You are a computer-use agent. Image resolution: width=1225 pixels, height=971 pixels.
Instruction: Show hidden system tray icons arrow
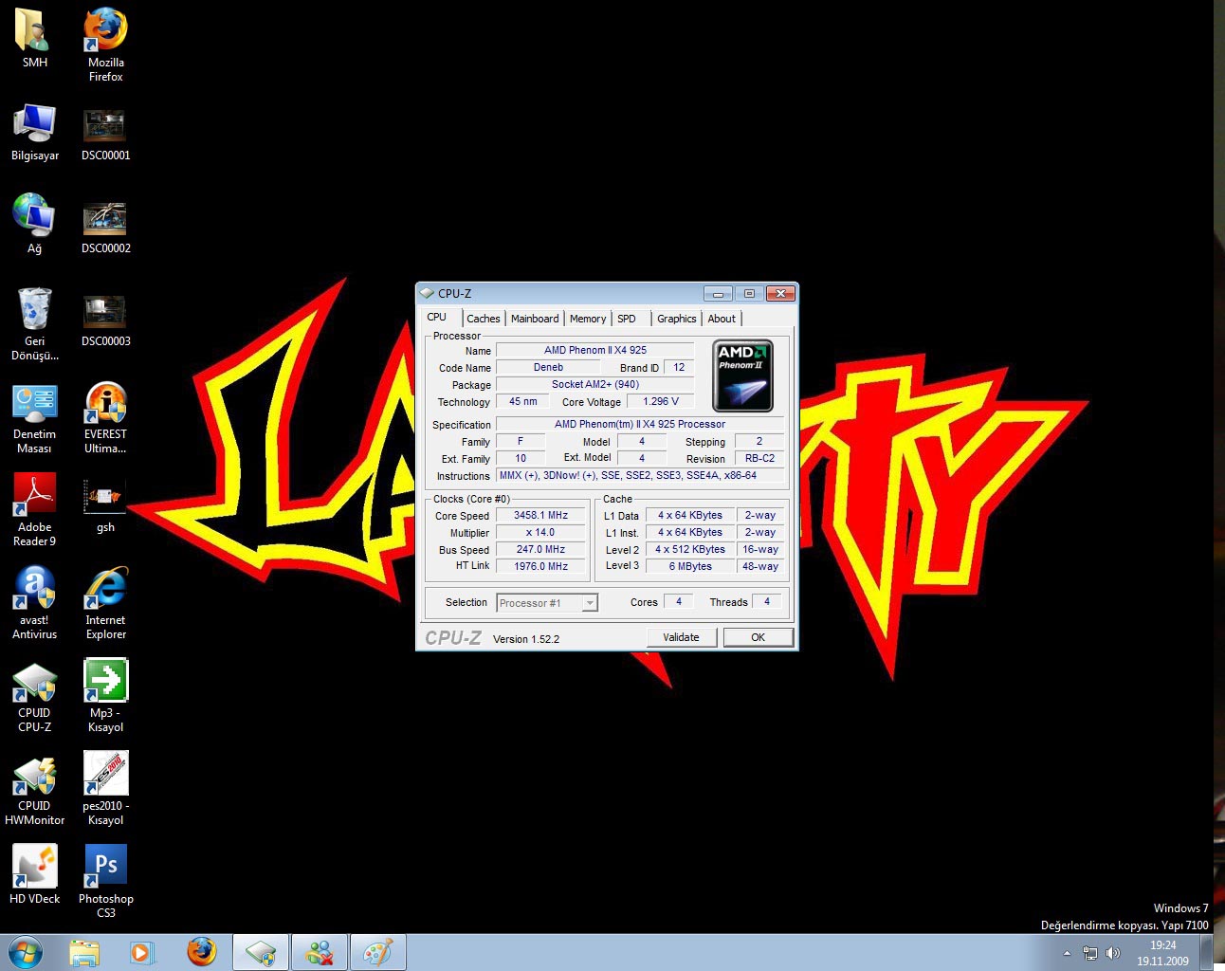pyautogui.click(x=1067, y=953)
